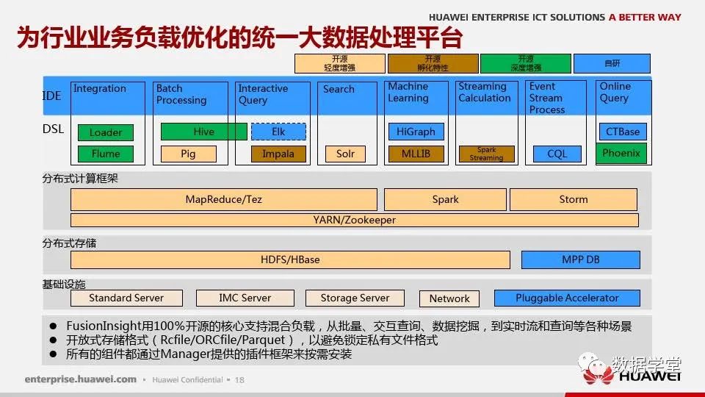Click the Loader box
Image resolution: width=705 pixels, height=397 pixels.
pos(106,132)
